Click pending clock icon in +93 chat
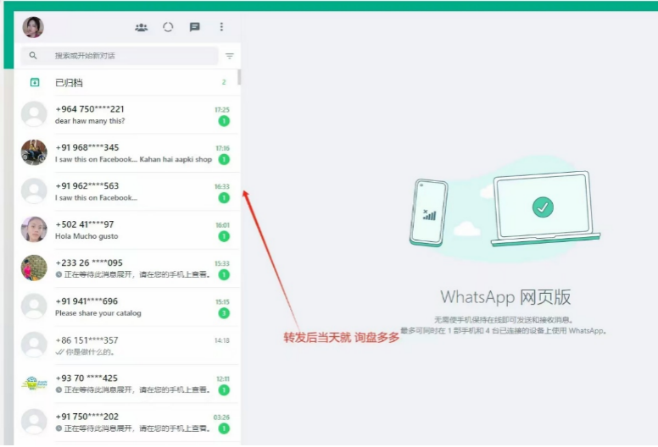 tap(59, 389)
